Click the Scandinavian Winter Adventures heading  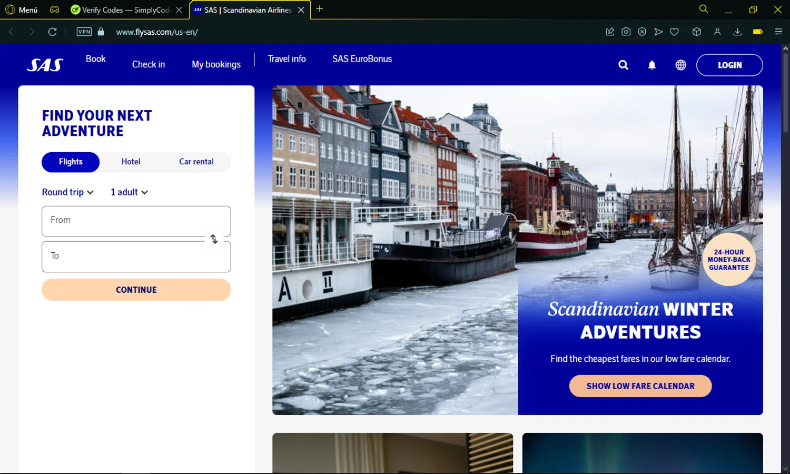tap(640, 320)
